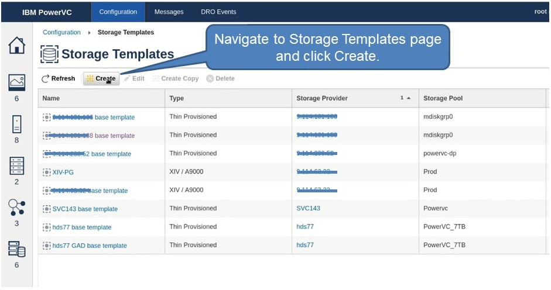This screenshot has height=290, width=551.
Task: Click the Storage Templates page heading icon
Action: pyautogui.click(x=49, y=54)
